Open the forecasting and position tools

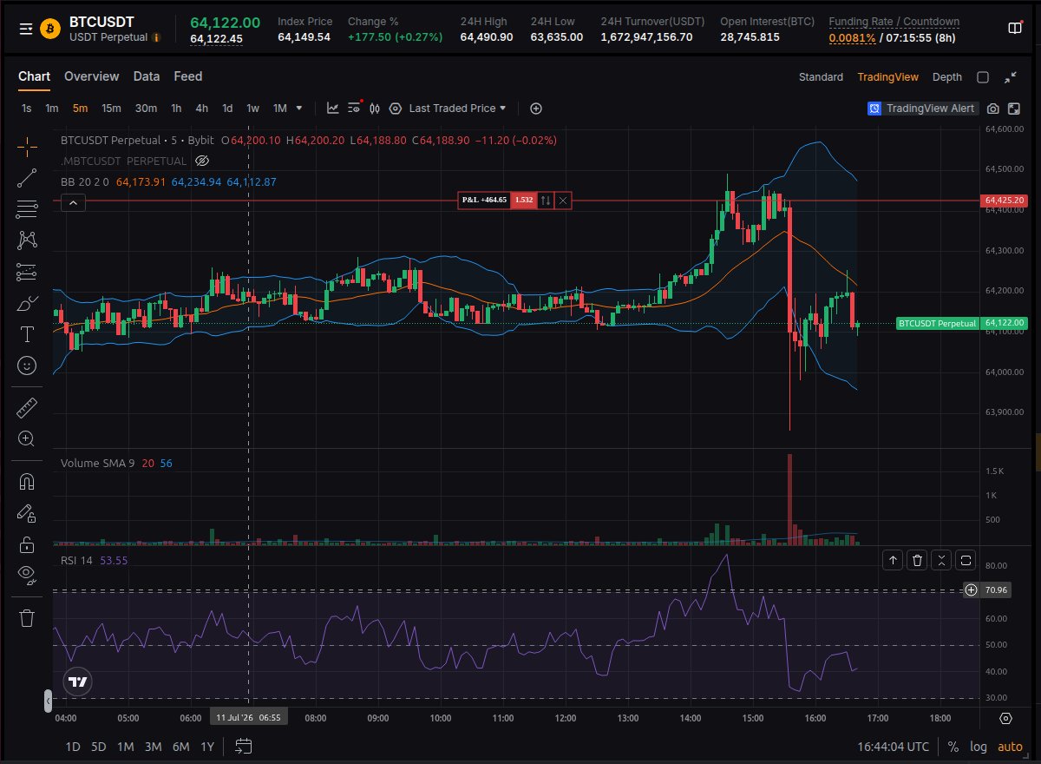tap(27, 272)
